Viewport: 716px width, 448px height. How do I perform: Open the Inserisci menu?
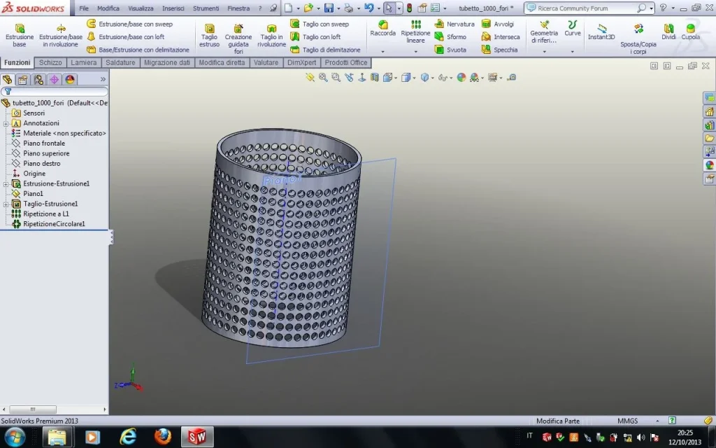click(x=173, y=8)
